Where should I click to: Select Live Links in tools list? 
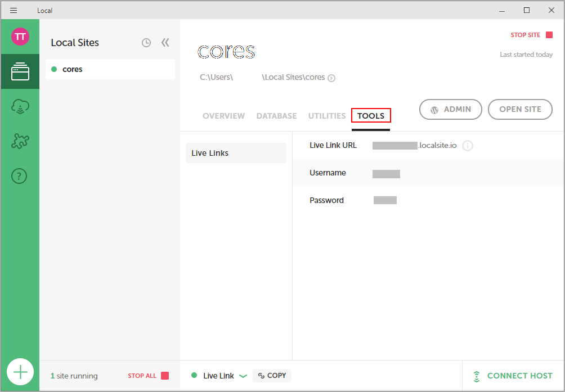236,153
